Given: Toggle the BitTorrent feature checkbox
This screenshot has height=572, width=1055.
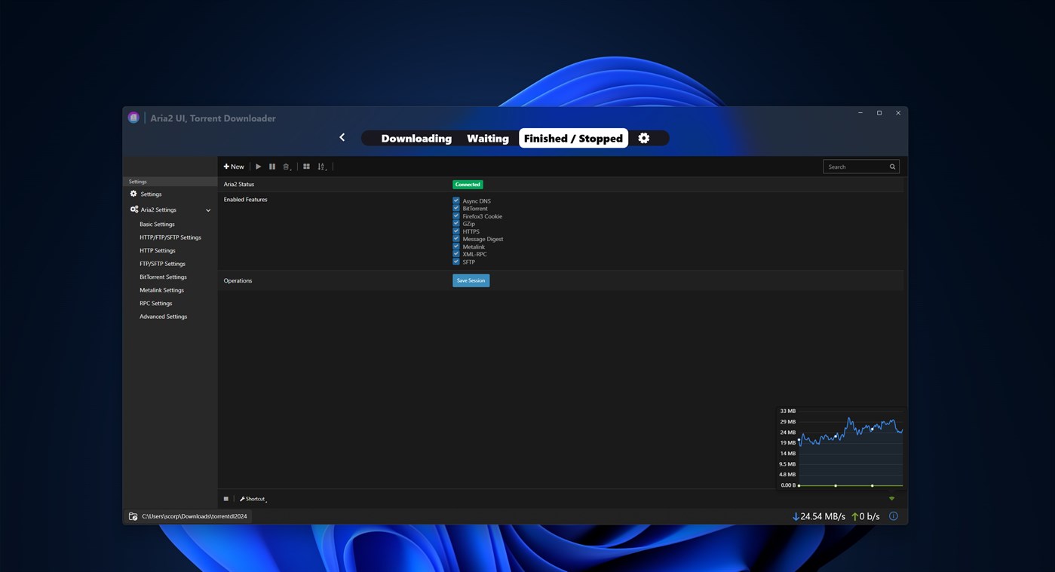Looking at the screenshot, I should tap(455, 208).
